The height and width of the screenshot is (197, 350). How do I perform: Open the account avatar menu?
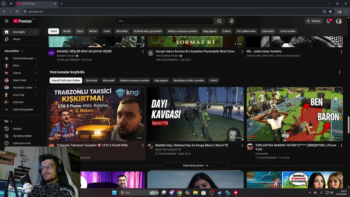click(x=339, y=21)
